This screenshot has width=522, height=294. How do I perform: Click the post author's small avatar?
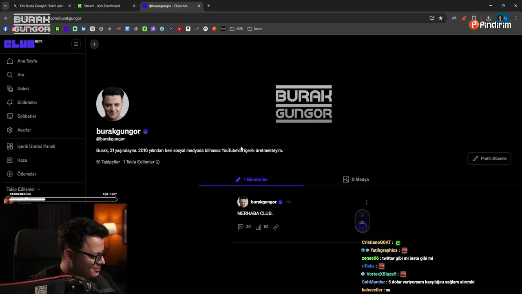tap(243, 202)
